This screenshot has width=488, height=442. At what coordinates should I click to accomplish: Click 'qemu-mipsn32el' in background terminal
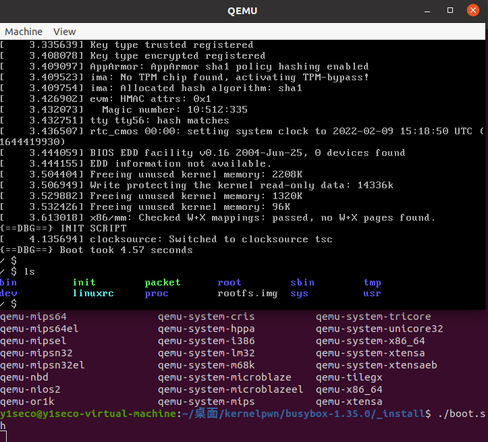click(x=43, y=365)
